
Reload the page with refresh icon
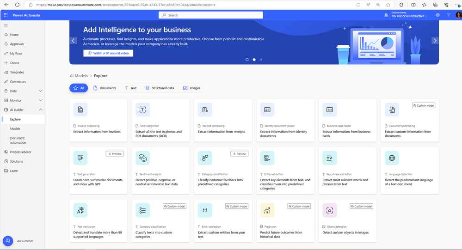pyautogui.click(x=17, y=5)
